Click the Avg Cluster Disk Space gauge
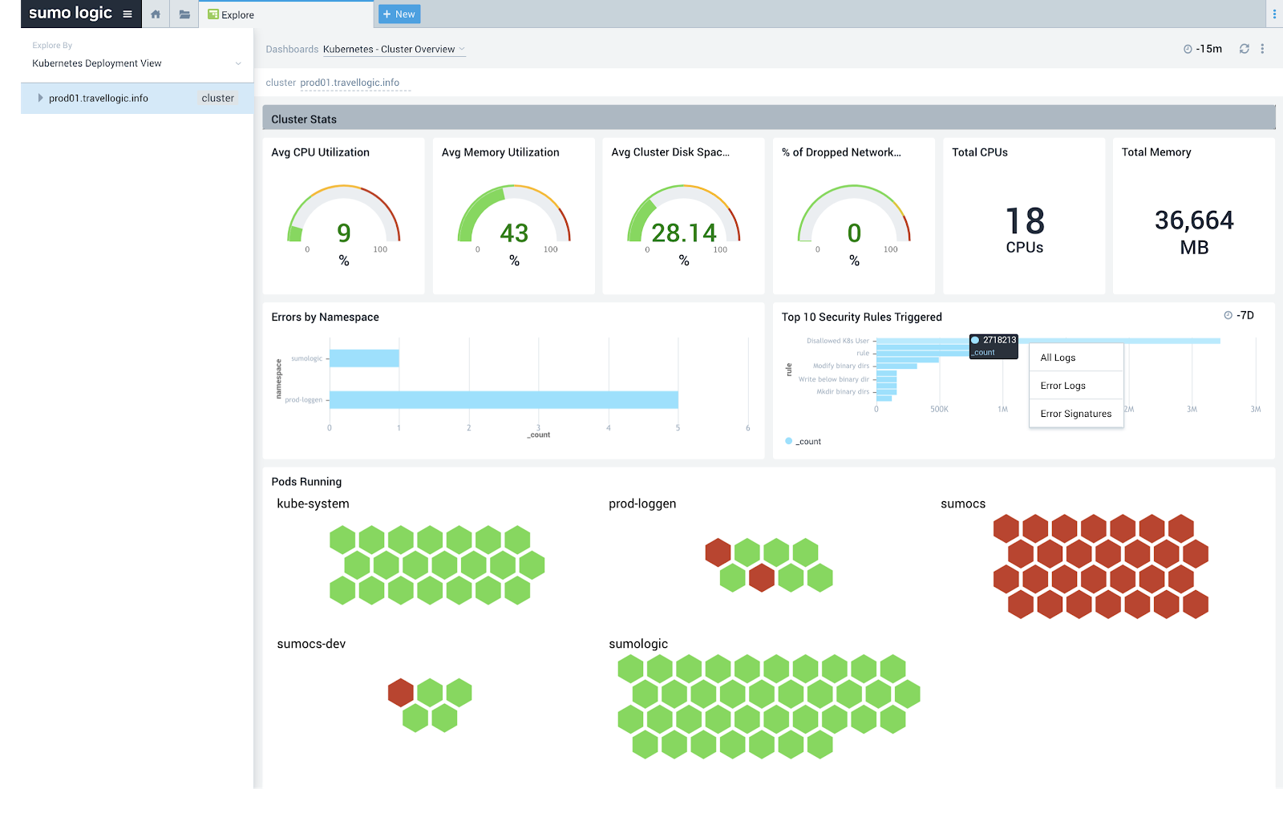The width and height of the screenshot is (1283, 813). point(684,215)
